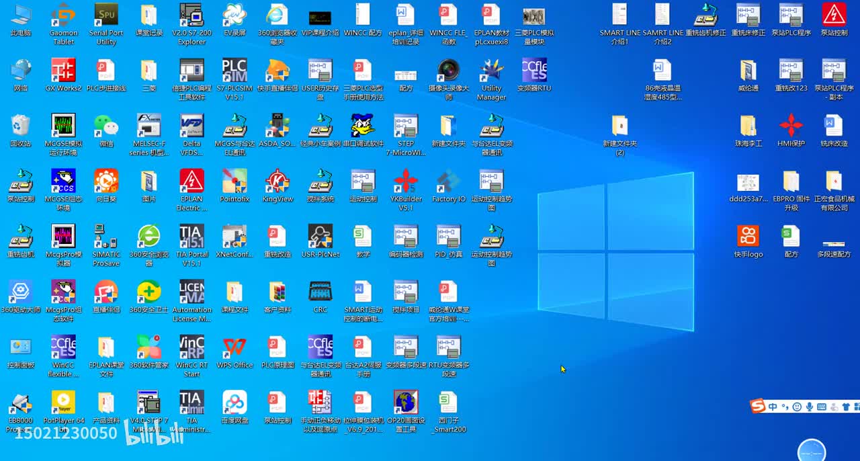Click the SIMATIC ProSave icon

point(106,237)
